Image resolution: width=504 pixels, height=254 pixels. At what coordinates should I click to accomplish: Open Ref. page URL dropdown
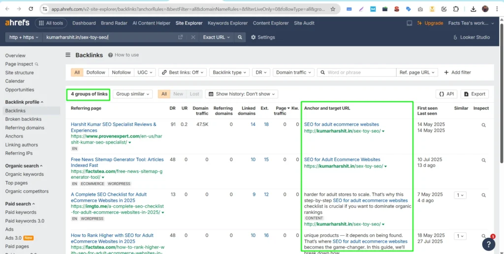pyautogui.click(x=417, y=73)
